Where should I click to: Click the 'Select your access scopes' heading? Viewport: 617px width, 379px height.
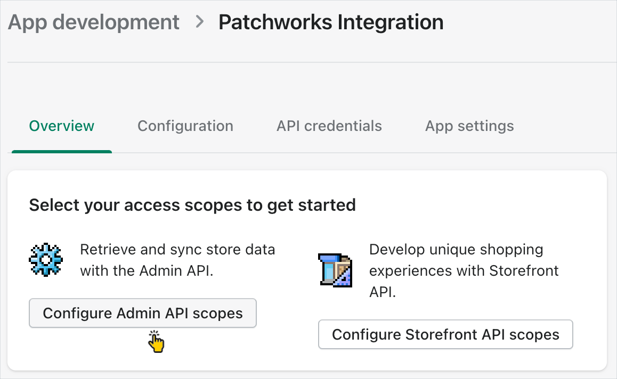192,205
